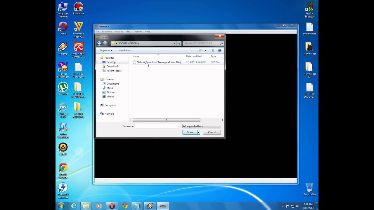374x210 pixels.
Task: Click the Forward arrow in Open dialog
Action: click(x=105, y=43)
